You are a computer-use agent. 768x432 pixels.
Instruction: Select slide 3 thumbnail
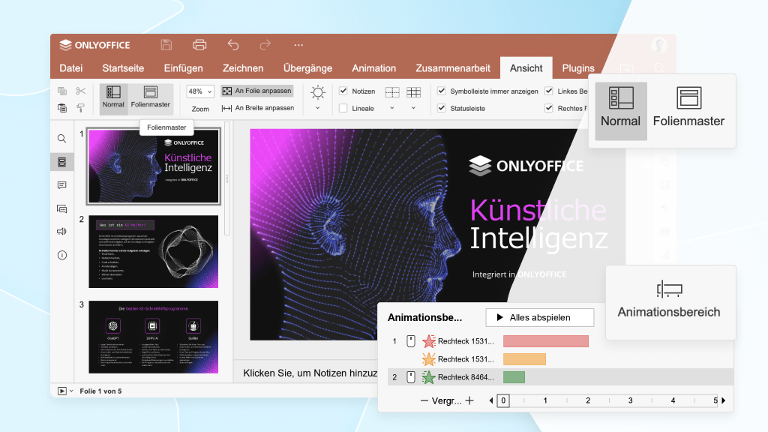point(153,337)
